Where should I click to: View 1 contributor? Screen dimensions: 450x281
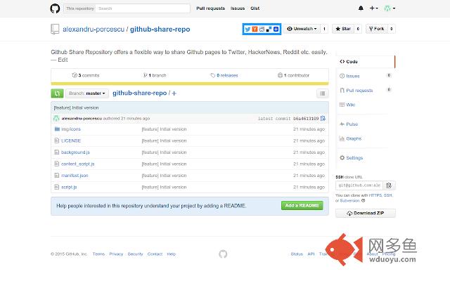coord(294,75)
